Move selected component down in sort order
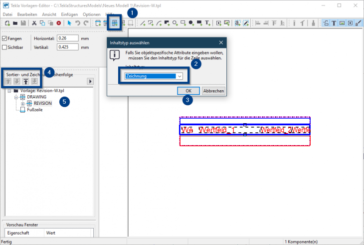 [17, 81]
